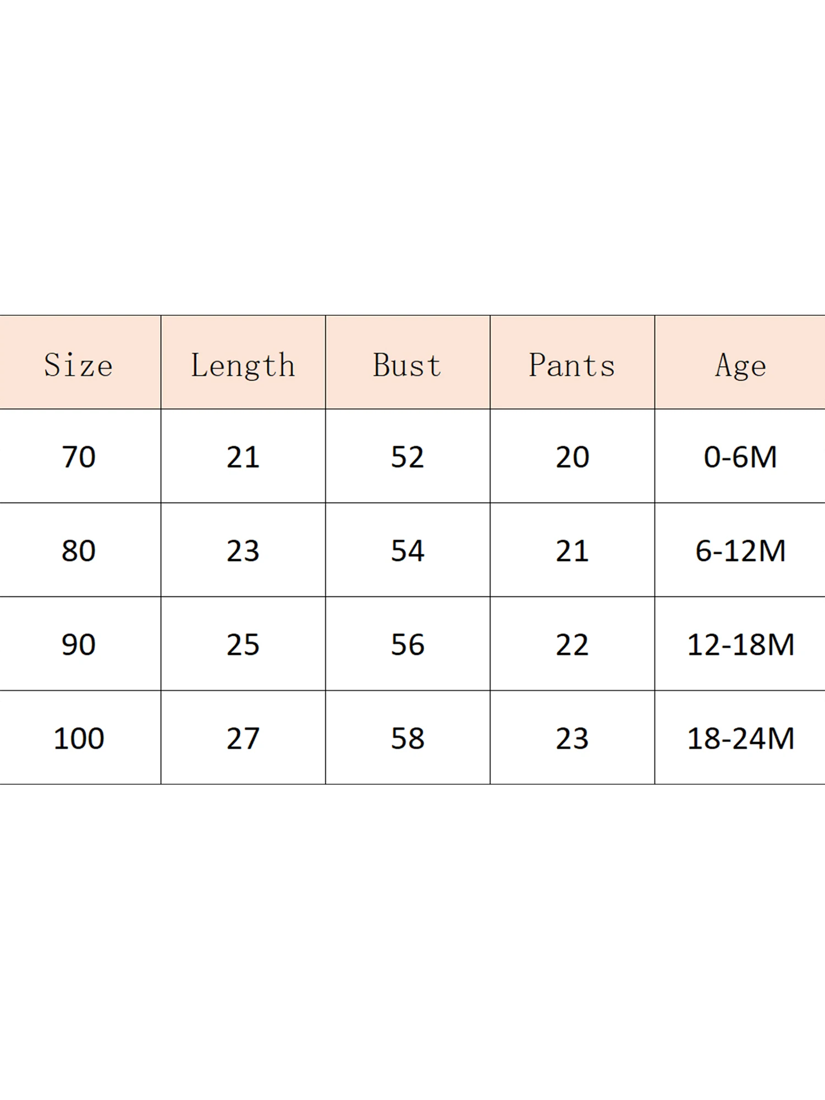Click the 0-6M age cell

740,457
